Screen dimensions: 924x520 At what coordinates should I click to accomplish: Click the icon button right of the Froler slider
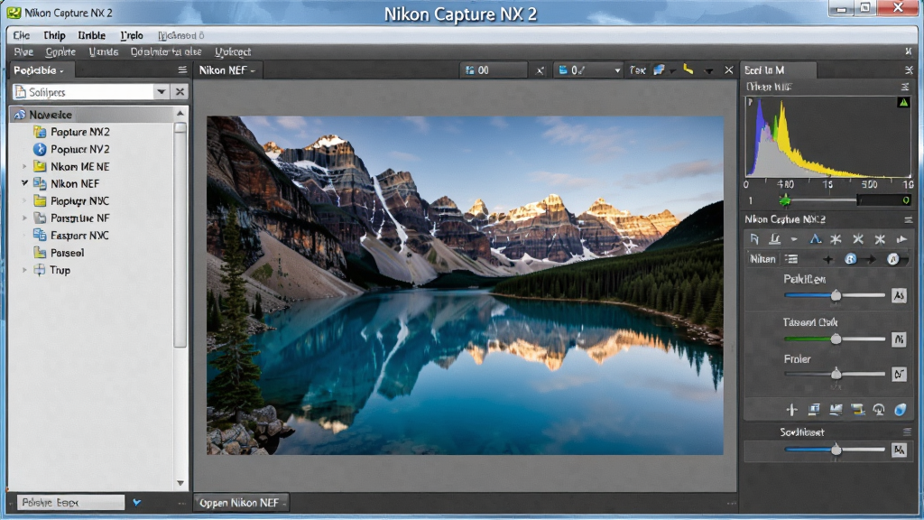899,374
